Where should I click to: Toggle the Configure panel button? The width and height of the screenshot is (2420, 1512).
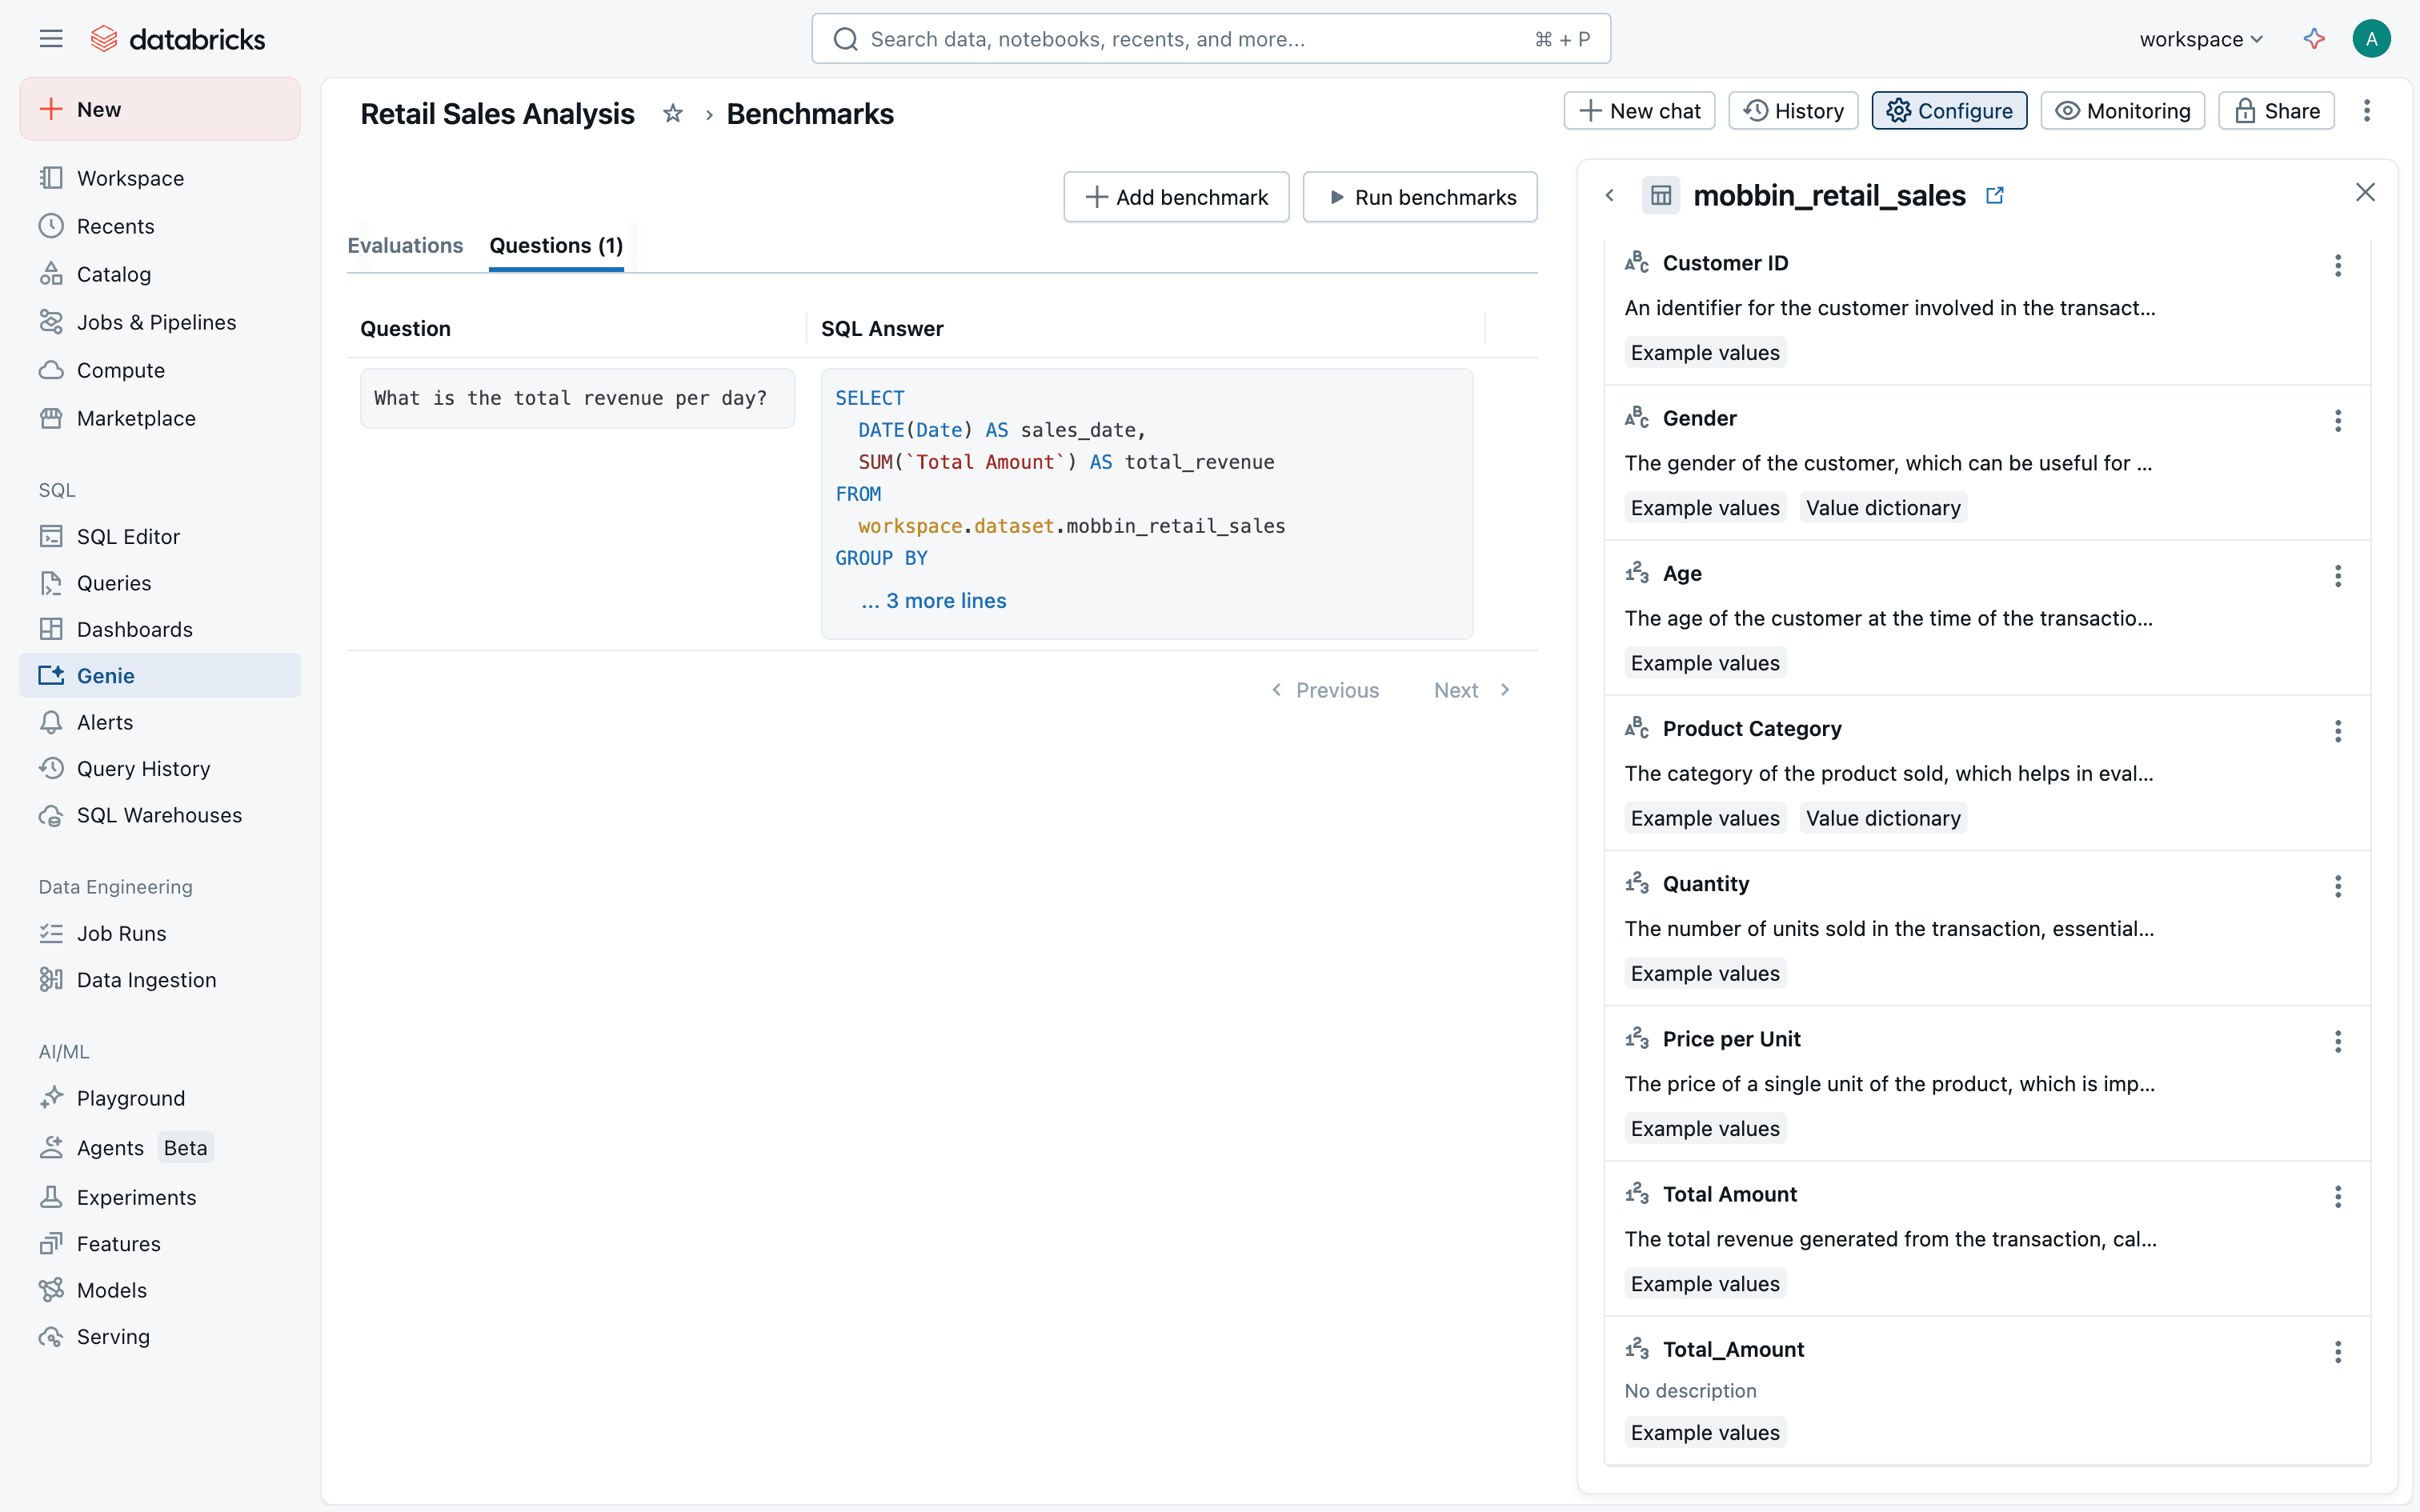[x=1949, y=111]
